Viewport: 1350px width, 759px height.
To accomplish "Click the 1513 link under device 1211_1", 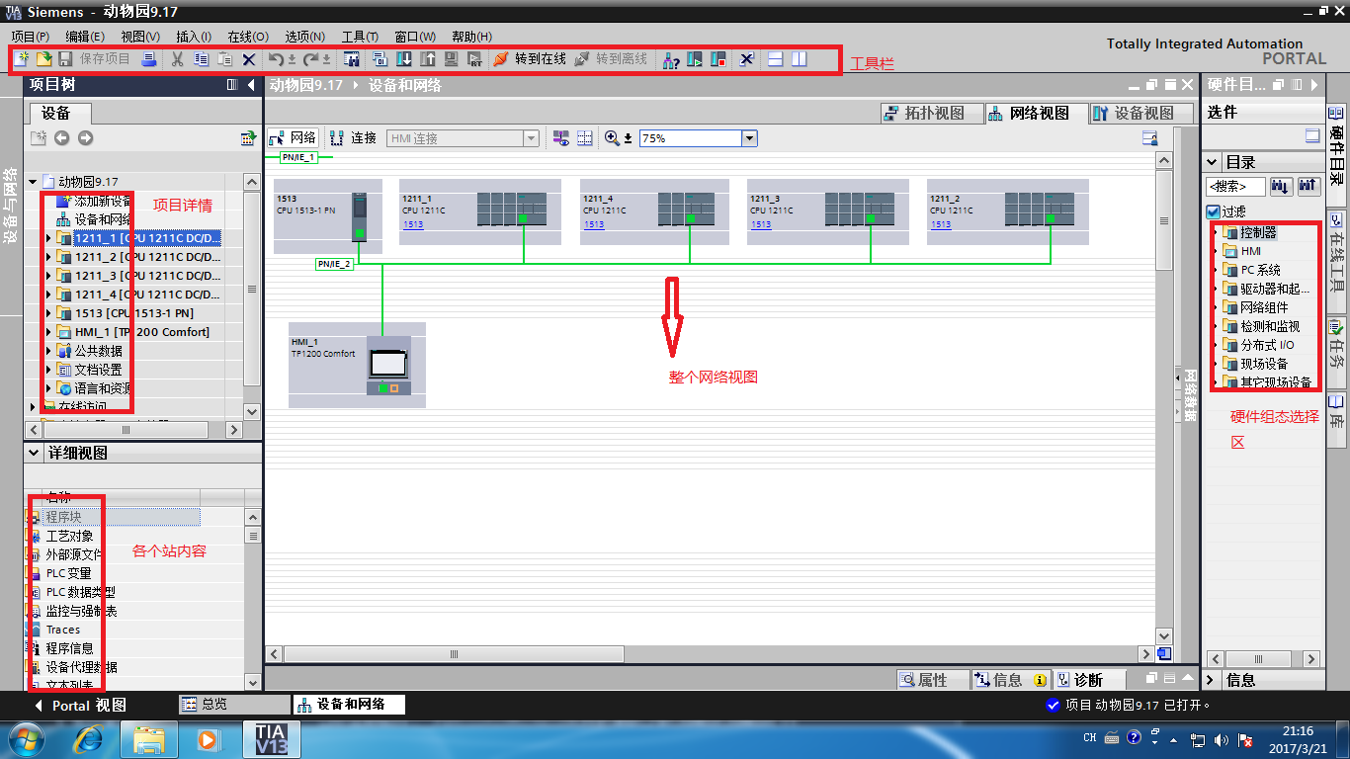I will tap(413, 224).
